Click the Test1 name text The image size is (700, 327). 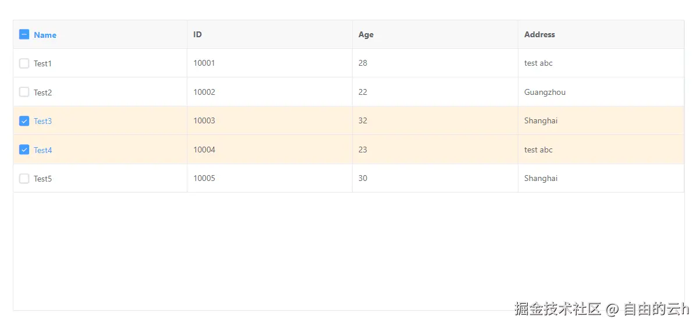[x=42, y=63]
